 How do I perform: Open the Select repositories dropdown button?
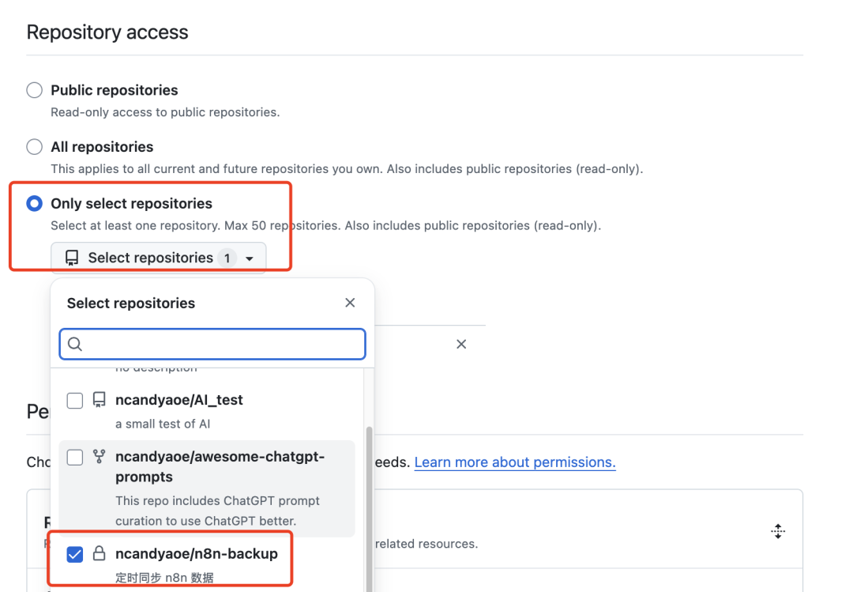[x=158, y=258]
